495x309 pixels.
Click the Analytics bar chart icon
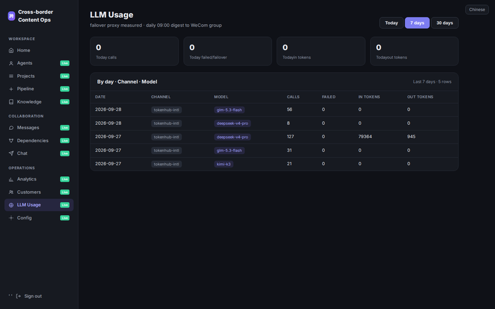(x=11, y=179)
